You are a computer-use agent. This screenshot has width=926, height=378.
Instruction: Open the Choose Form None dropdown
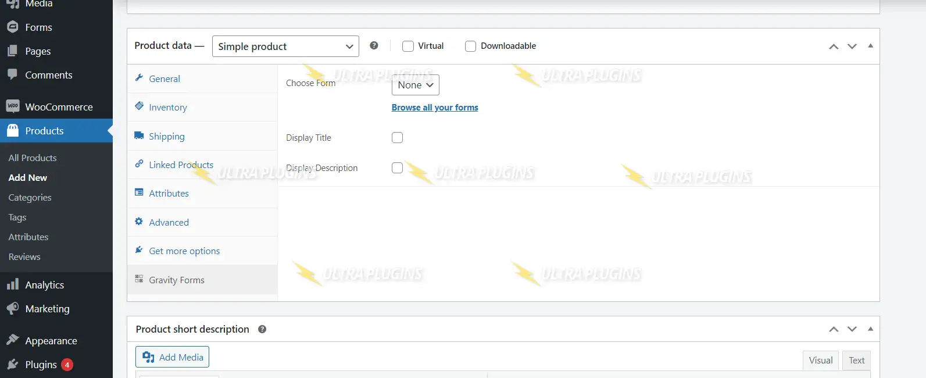416,85
